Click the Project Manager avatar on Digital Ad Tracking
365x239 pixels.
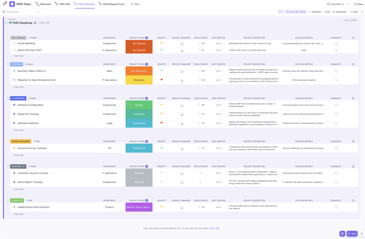pos(181,114)
